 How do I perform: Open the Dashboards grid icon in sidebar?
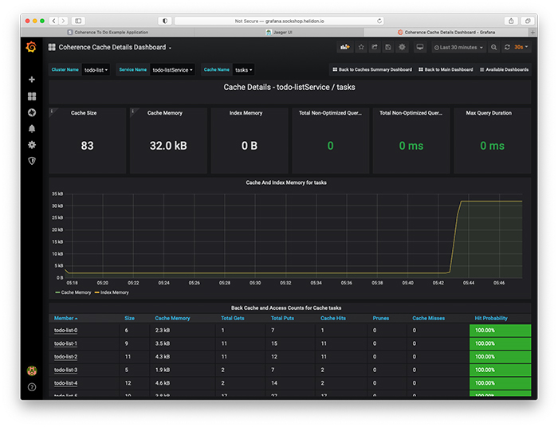32,96
